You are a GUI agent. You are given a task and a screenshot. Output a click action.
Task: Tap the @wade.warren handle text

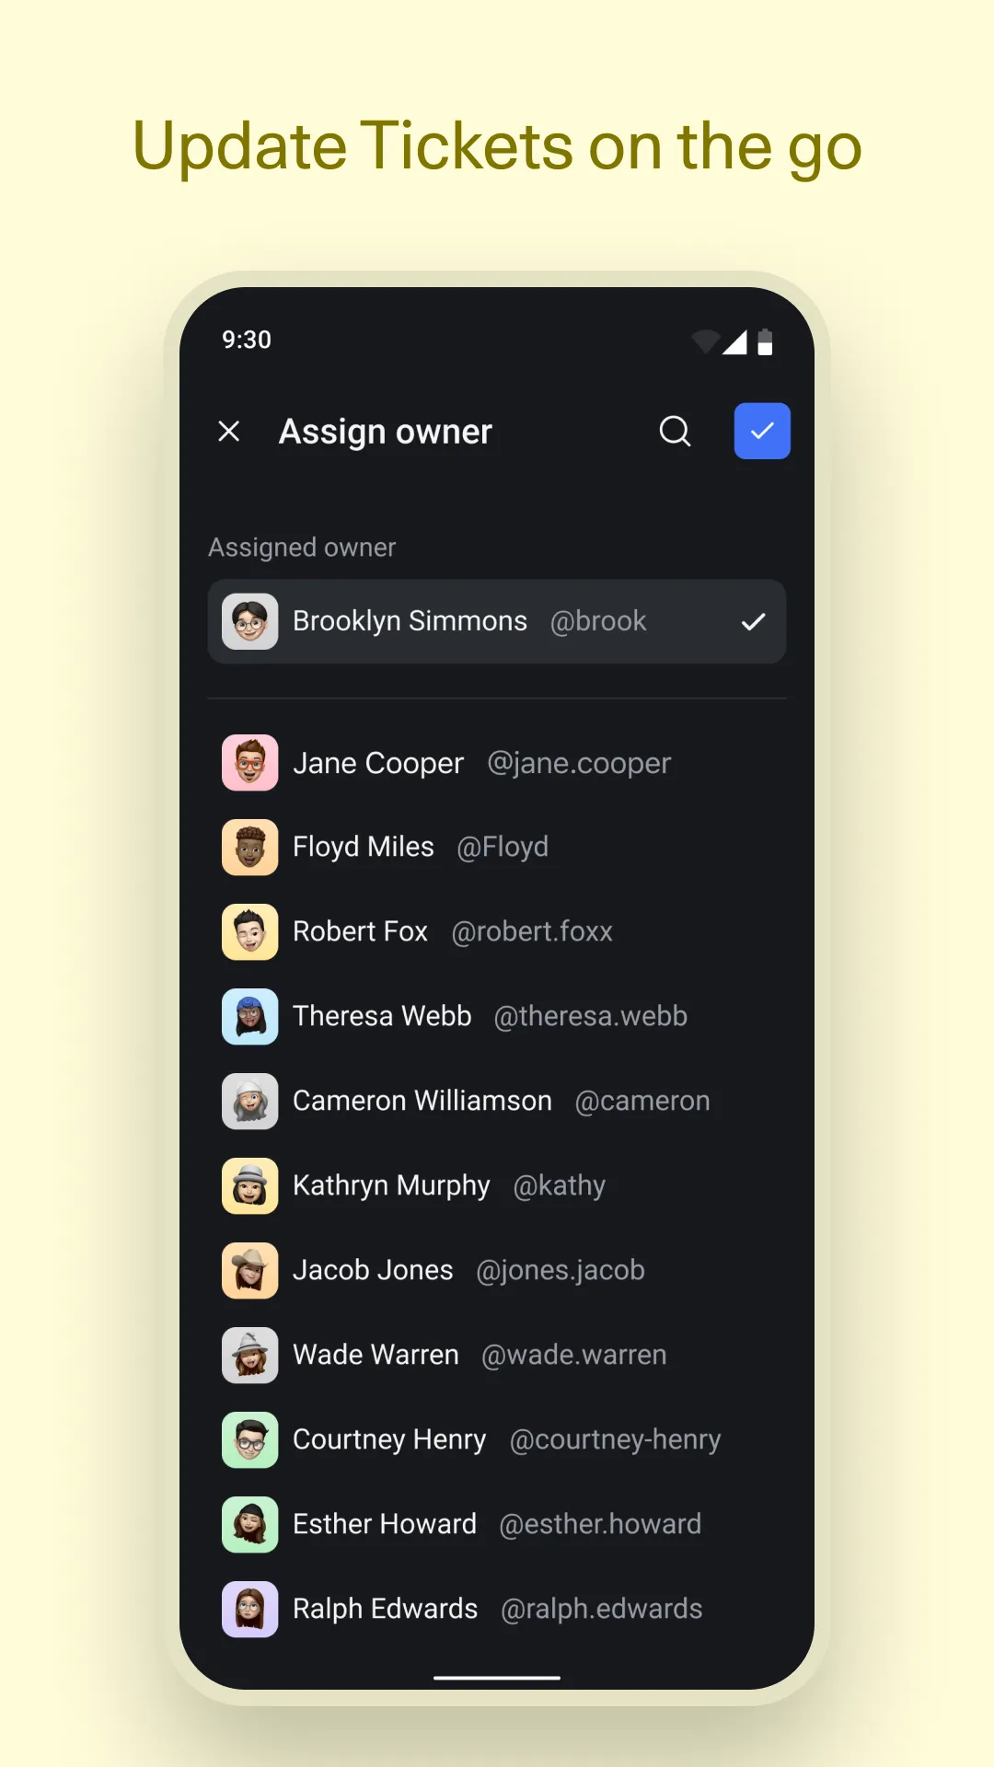[573, 1355]
